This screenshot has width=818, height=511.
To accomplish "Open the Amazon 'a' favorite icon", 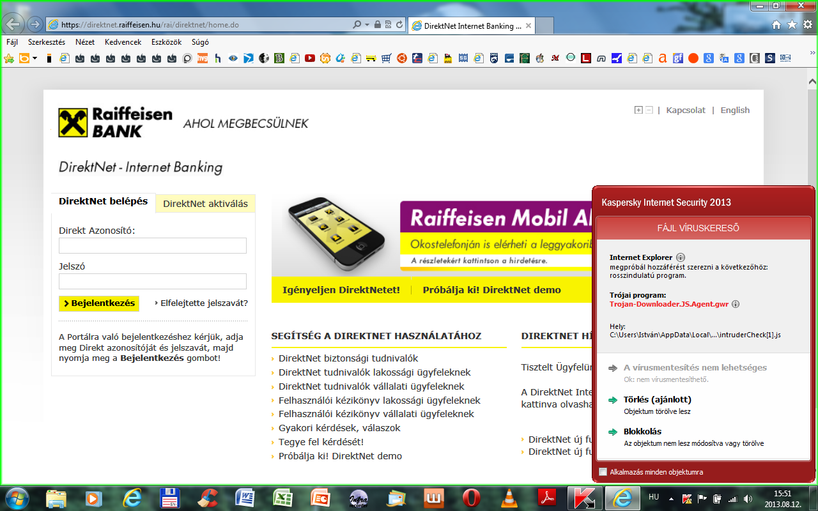I will (663, 58).
